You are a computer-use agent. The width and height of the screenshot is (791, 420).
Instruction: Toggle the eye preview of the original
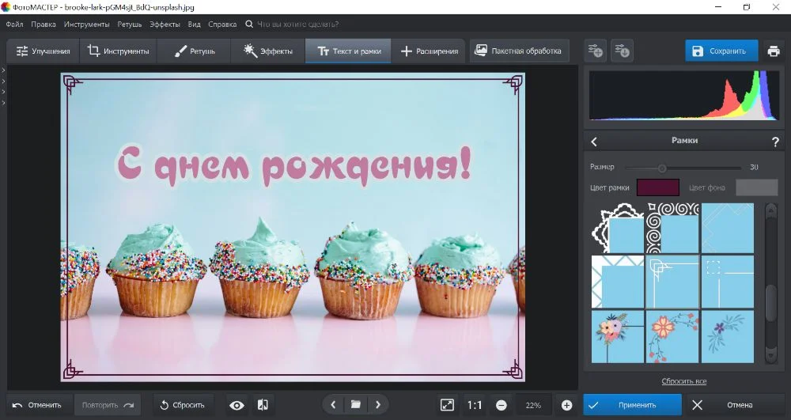pos(237,405)
